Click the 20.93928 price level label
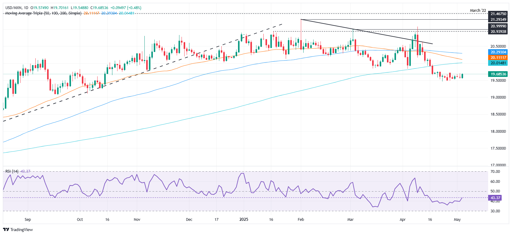Screen dimensions: 512x235 click(x=498, y=32)
